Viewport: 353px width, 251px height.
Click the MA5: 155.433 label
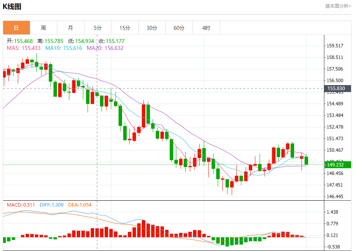(24, 48)
